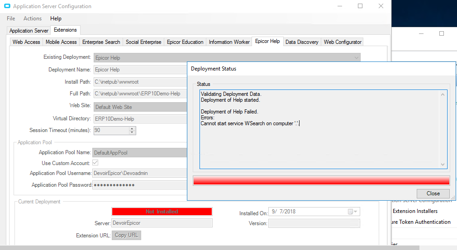Switch to the Web Access tab
The height and width of the screenshot is (250, 457).
[26, 42]
